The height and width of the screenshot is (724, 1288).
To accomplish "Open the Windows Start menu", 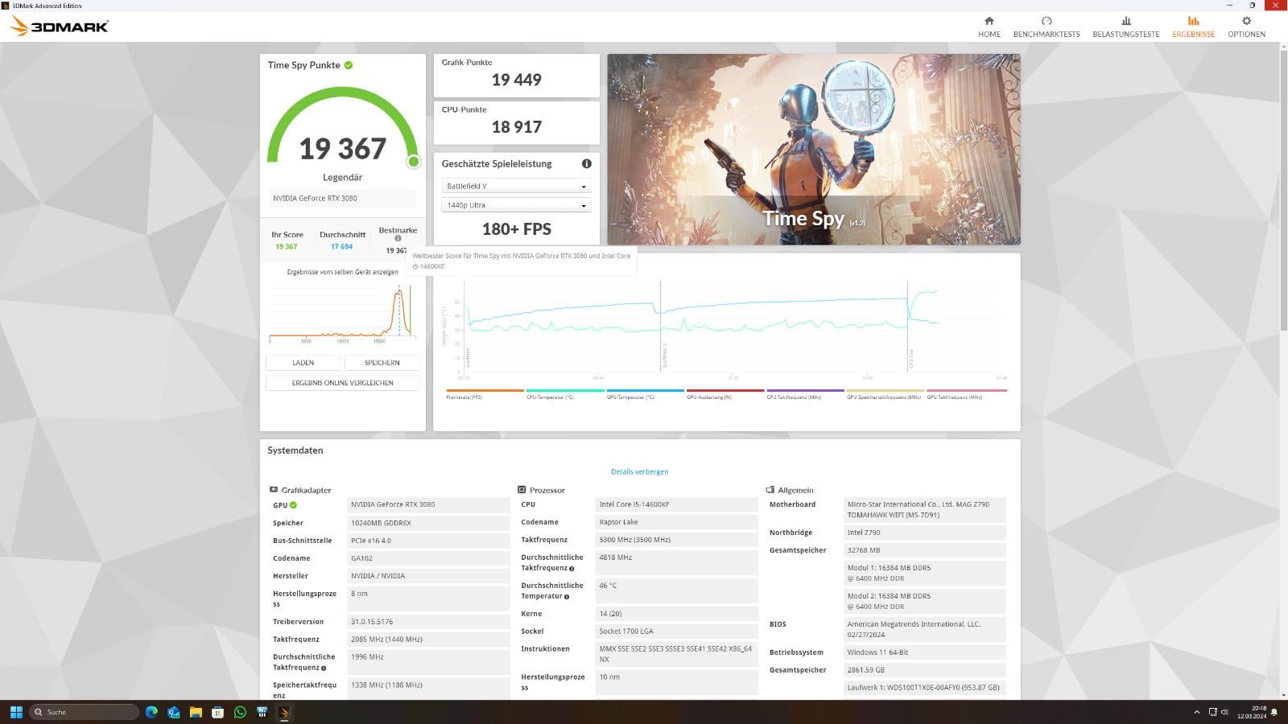I will coord(16,712).
